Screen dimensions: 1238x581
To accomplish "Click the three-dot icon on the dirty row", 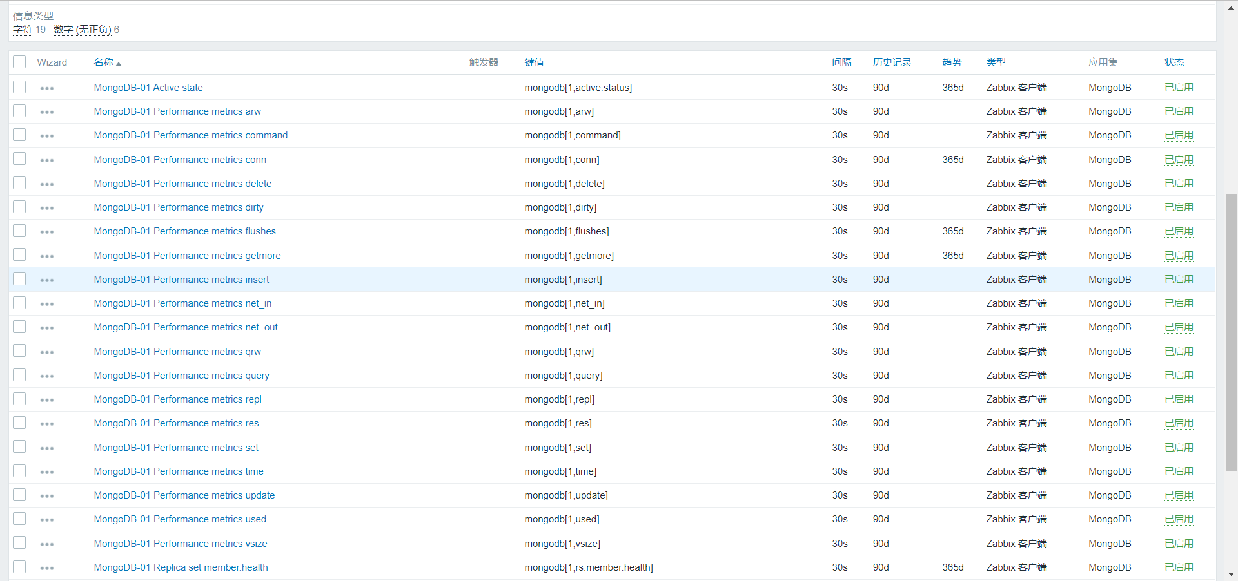I will pos(47,208).
